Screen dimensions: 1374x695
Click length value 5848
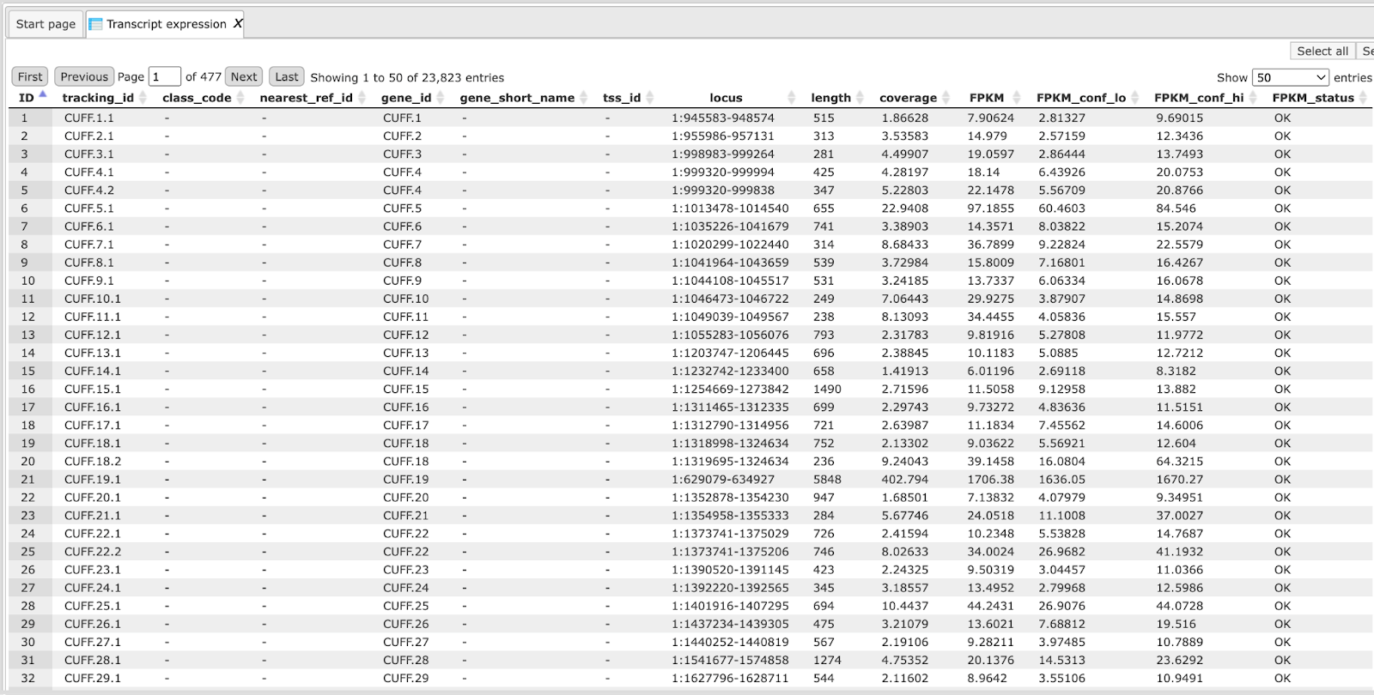(827, 480)
